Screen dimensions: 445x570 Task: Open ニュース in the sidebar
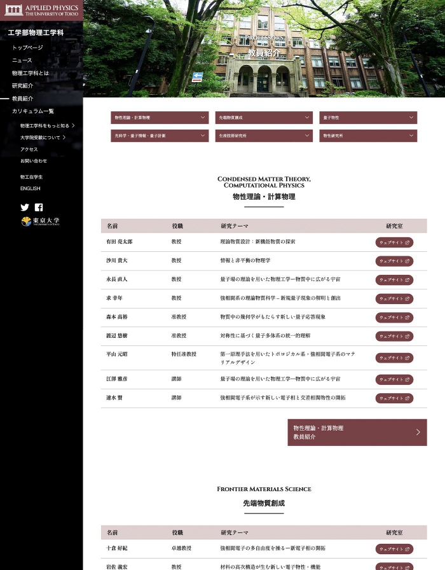click(22, 60)
